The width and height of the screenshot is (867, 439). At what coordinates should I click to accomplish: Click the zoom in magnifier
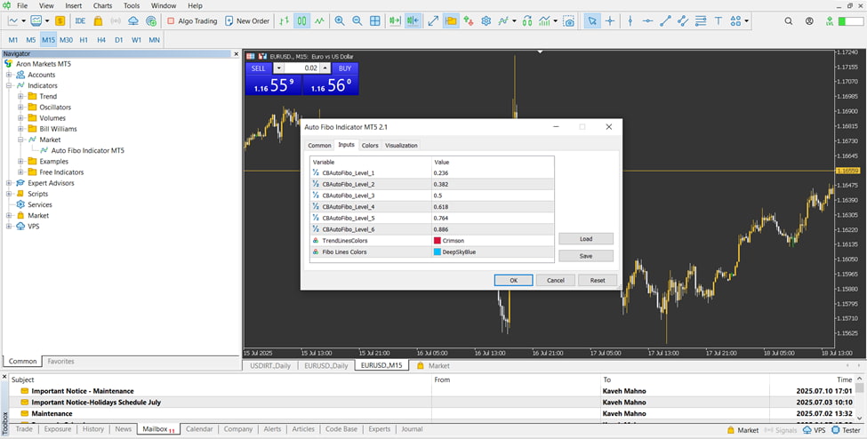tap(340, 21)
